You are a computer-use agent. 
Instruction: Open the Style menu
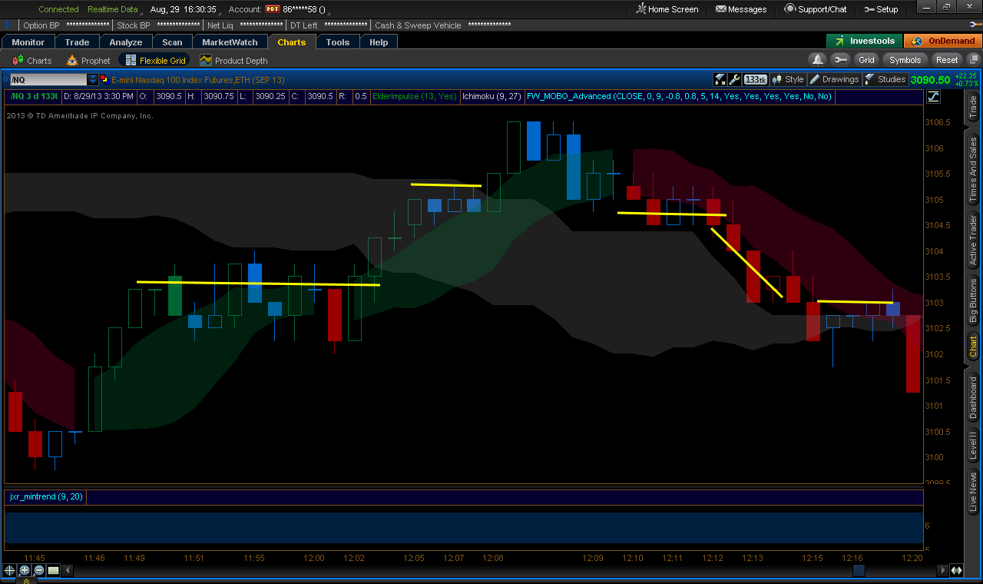(x=788, y=79)
